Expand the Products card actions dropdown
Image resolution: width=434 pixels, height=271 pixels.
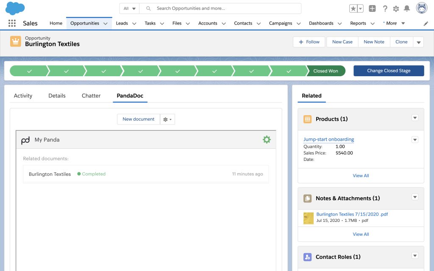pyautogui.click(x=415, y=118)
